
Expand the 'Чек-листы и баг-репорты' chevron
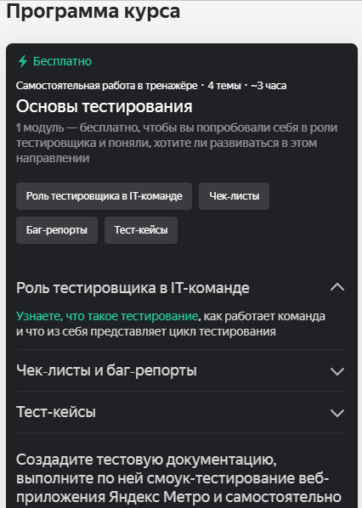pyautogui.click(x=337, y=371)
